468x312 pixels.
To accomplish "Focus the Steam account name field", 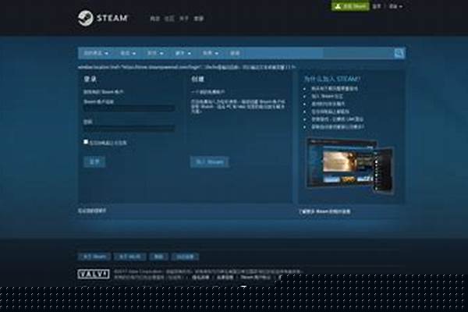I will tap(129, 108).
